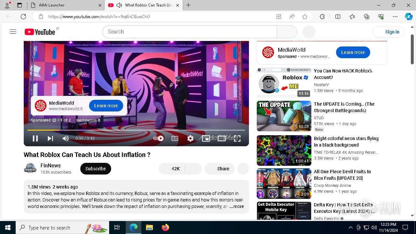Expand description with ...more
The image size is (416, 234).
237,206
